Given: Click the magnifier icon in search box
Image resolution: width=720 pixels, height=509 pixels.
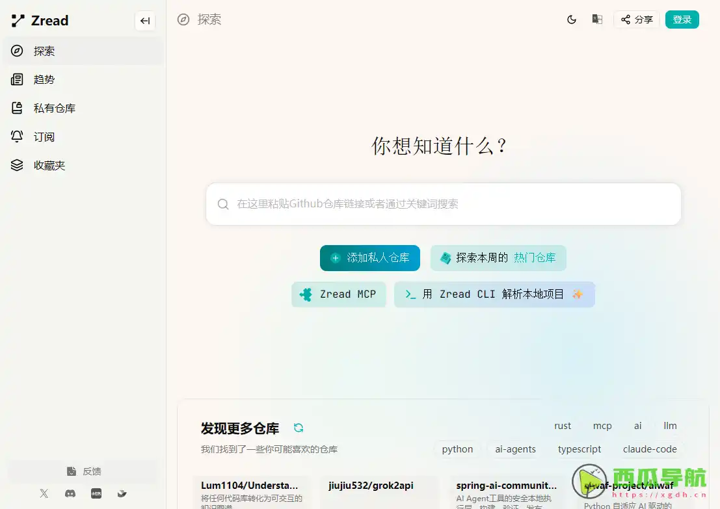Looking at the screenshot, I should coord(223,204).
